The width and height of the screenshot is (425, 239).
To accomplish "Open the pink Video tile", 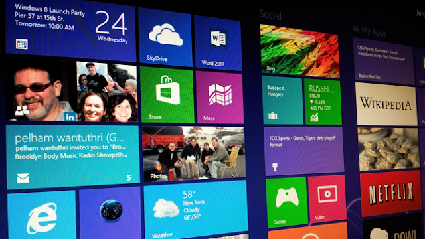I will pos(327,199).
